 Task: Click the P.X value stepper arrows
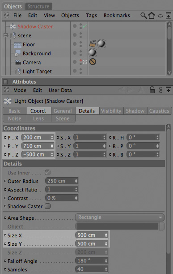[52, 137]
